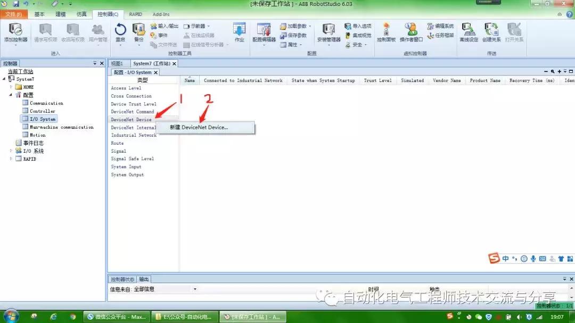Open the FlexPendant (示教器) dropdown
This screenshot has width=575, height=323.
tap(197, 26)
